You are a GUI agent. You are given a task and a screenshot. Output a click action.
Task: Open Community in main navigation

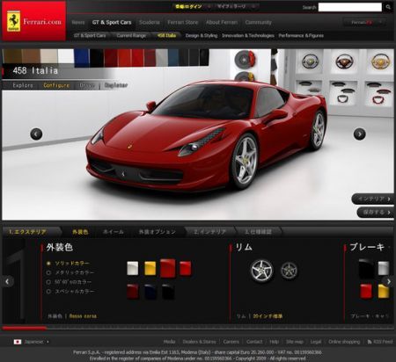click(x=258, y=22)
